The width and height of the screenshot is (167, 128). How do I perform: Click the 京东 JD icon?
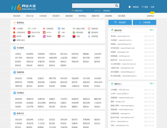(59, 36)
